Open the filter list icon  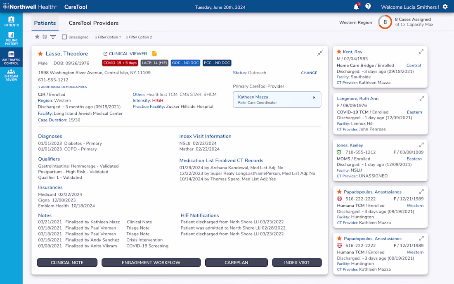53,37
